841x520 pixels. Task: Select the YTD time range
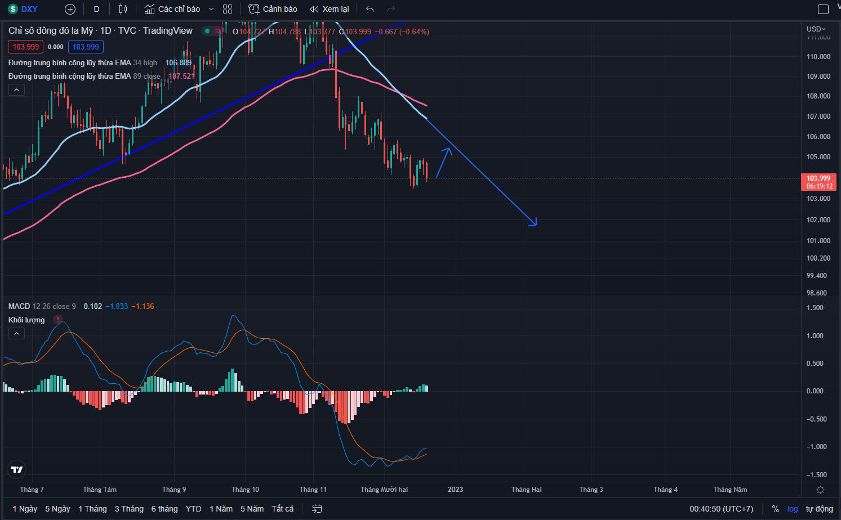193,509
